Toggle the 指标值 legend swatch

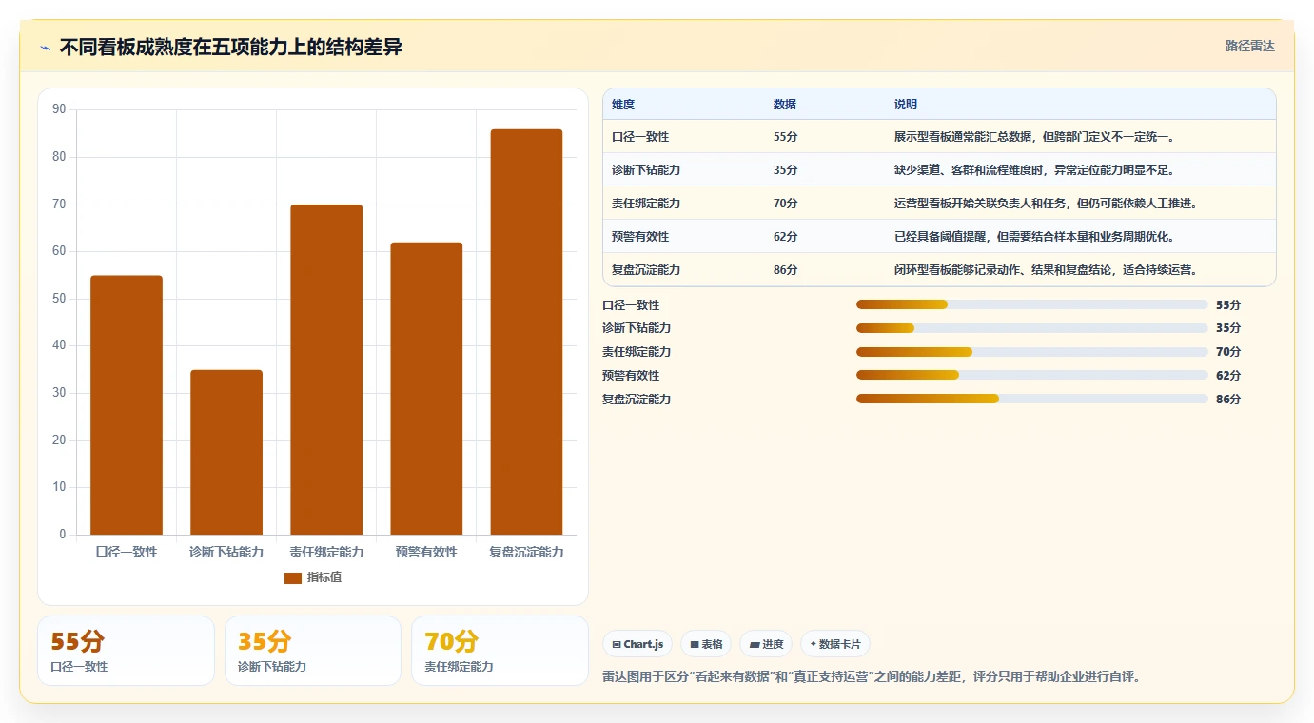pyautogui.click(x=293, y=578)
